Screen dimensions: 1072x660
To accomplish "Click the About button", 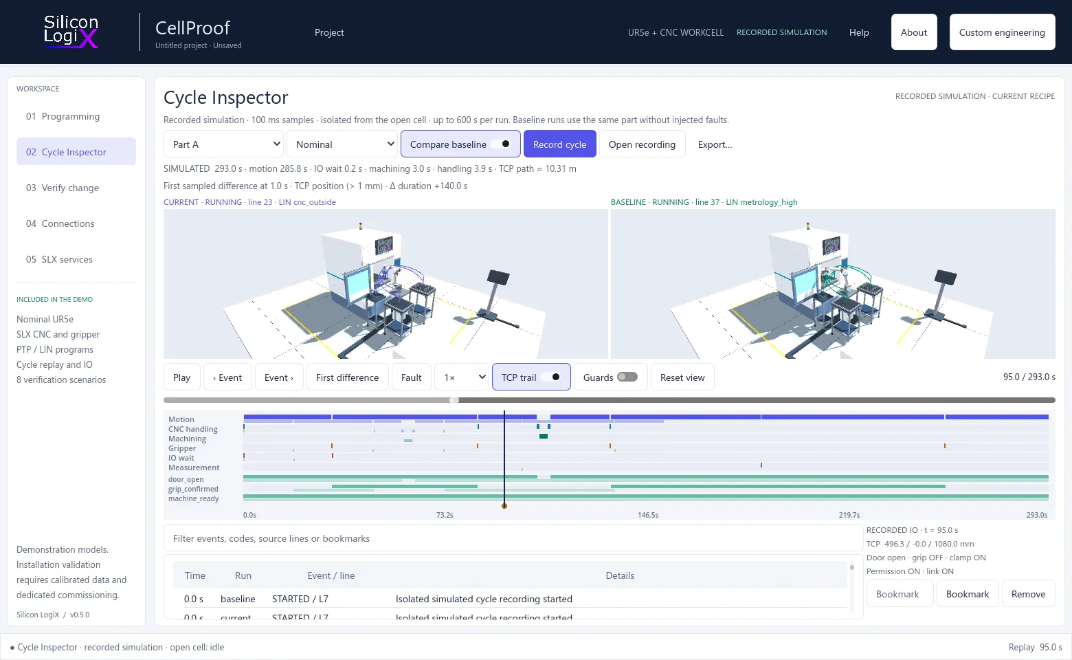I will click(x=914, y=32).
